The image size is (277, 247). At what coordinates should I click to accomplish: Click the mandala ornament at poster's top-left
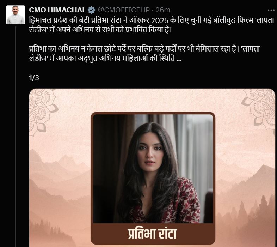coord(42,110)
